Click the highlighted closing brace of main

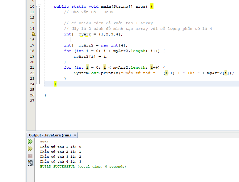pos(55,84)
